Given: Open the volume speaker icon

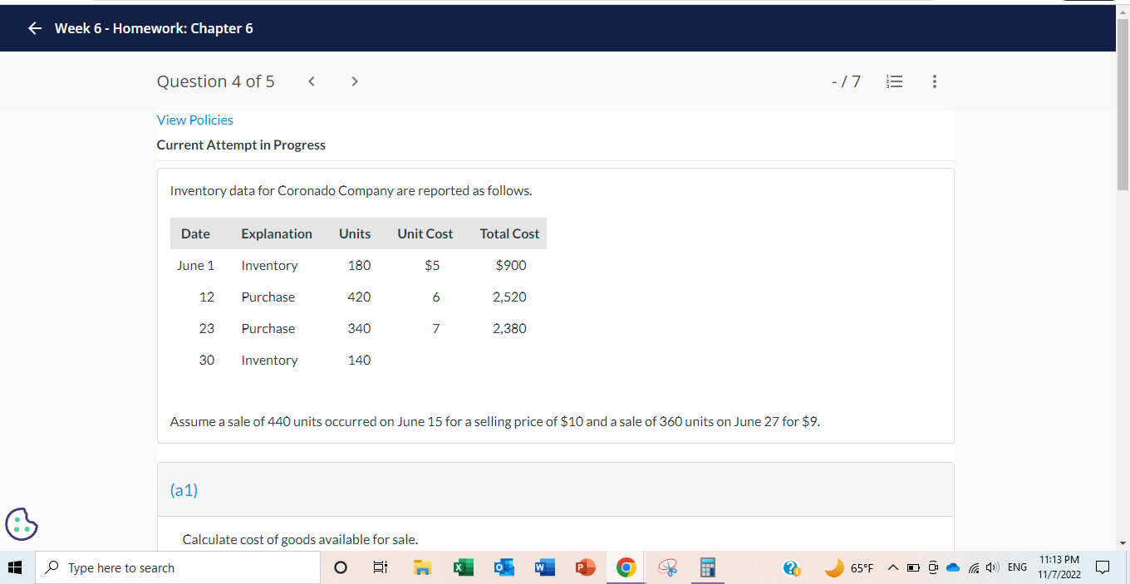Looking at the screenshot, I should [x=992, y=568].
